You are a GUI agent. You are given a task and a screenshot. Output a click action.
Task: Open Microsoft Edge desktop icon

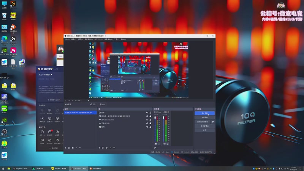4,40
